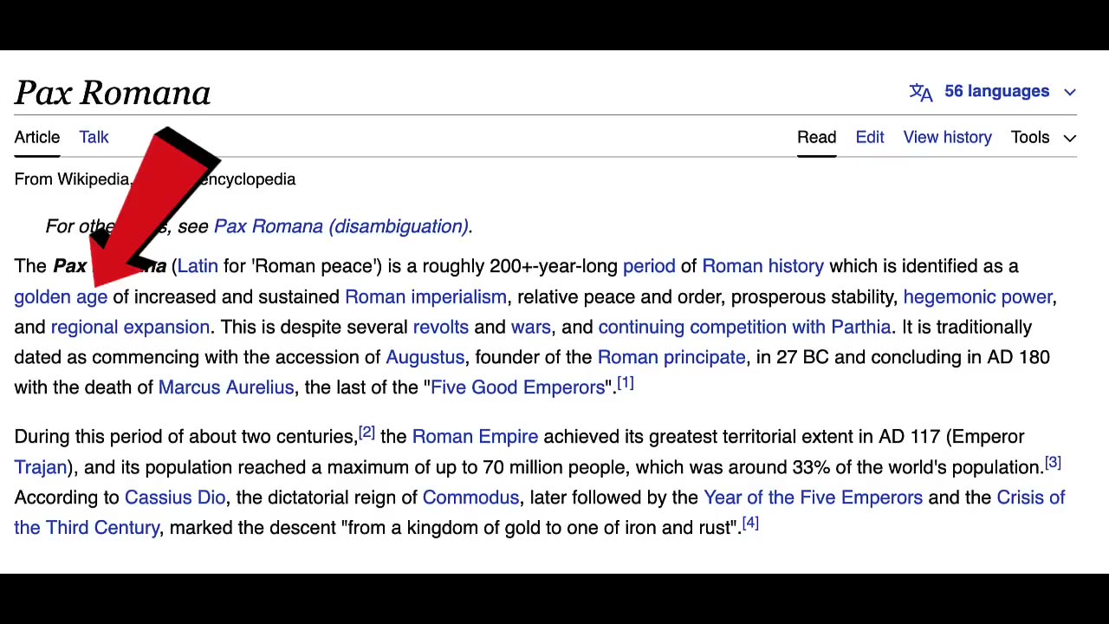Screen dimensions: 1109x624
Task: Click the language translation icon
Action: point(921,92)
